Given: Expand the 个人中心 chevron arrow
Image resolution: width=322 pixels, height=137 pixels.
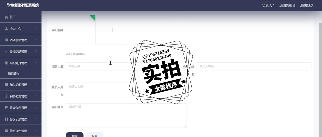Looking at the screenshot, I should pos(36,28).
